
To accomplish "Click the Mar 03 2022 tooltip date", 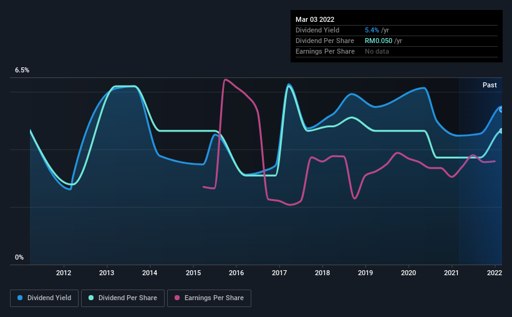I will click(315, 19).
